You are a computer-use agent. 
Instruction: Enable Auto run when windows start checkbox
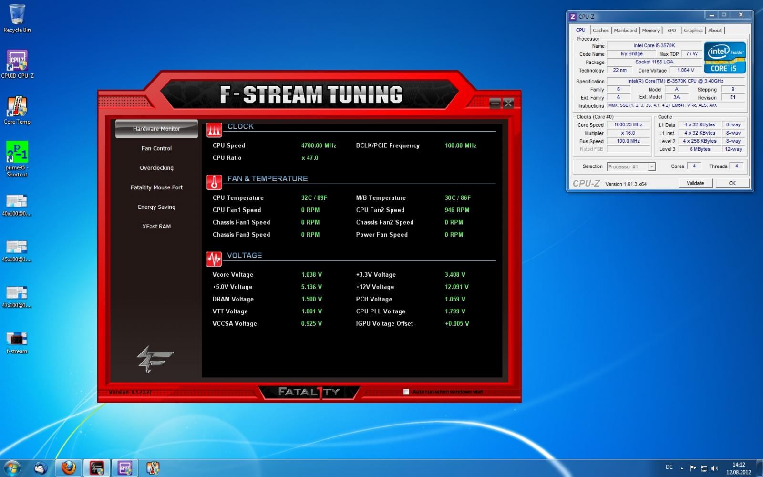(406, 392)
